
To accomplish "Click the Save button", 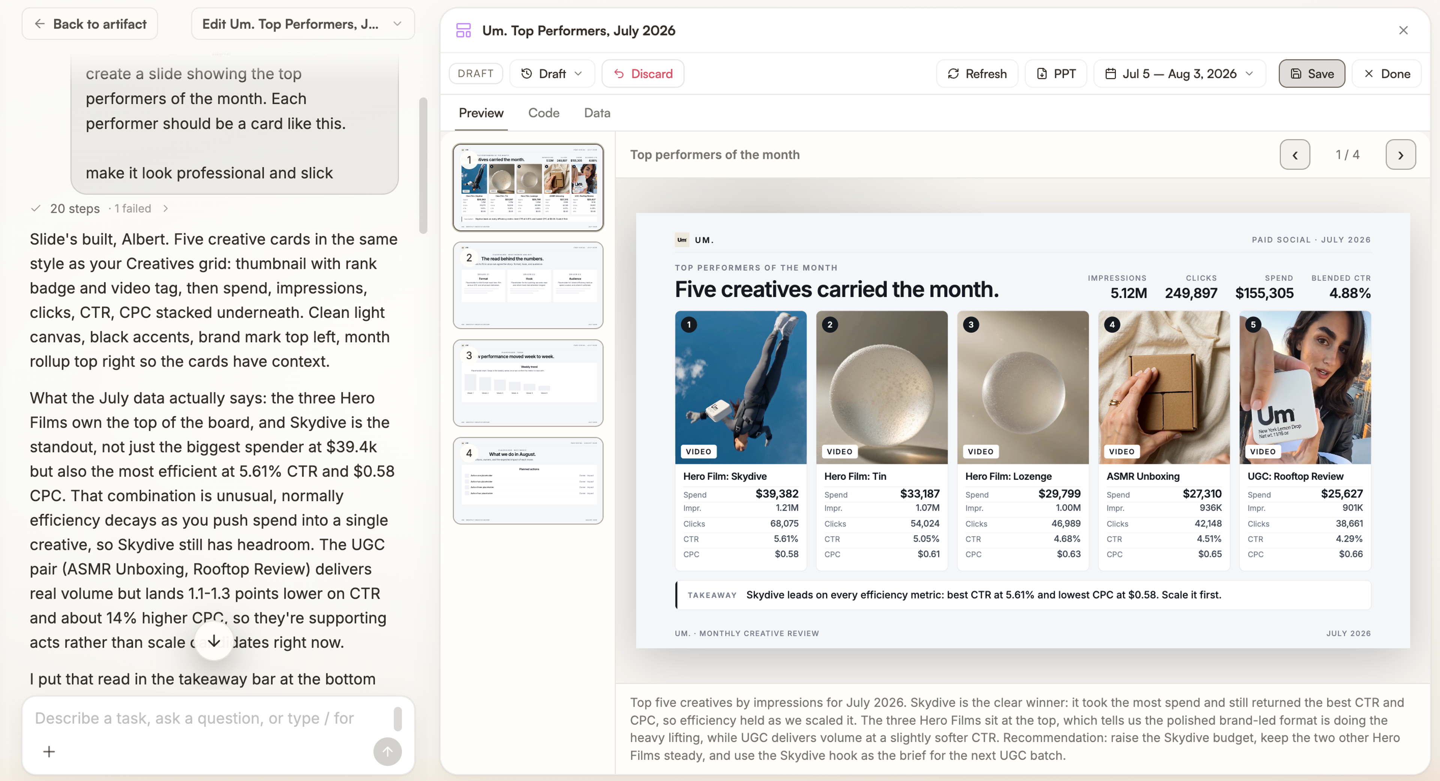I will pyautogui.click(x=1311, y=73).
